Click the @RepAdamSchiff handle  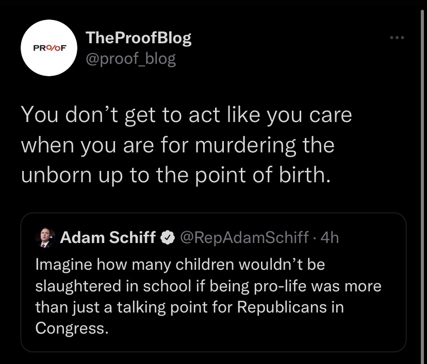point(244,237)
